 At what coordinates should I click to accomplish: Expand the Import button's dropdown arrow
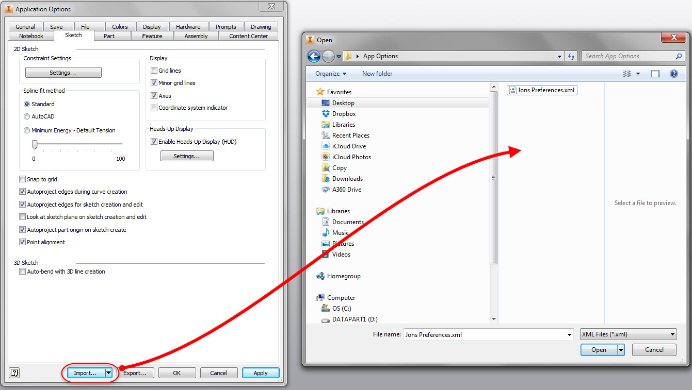coord(107,372)
